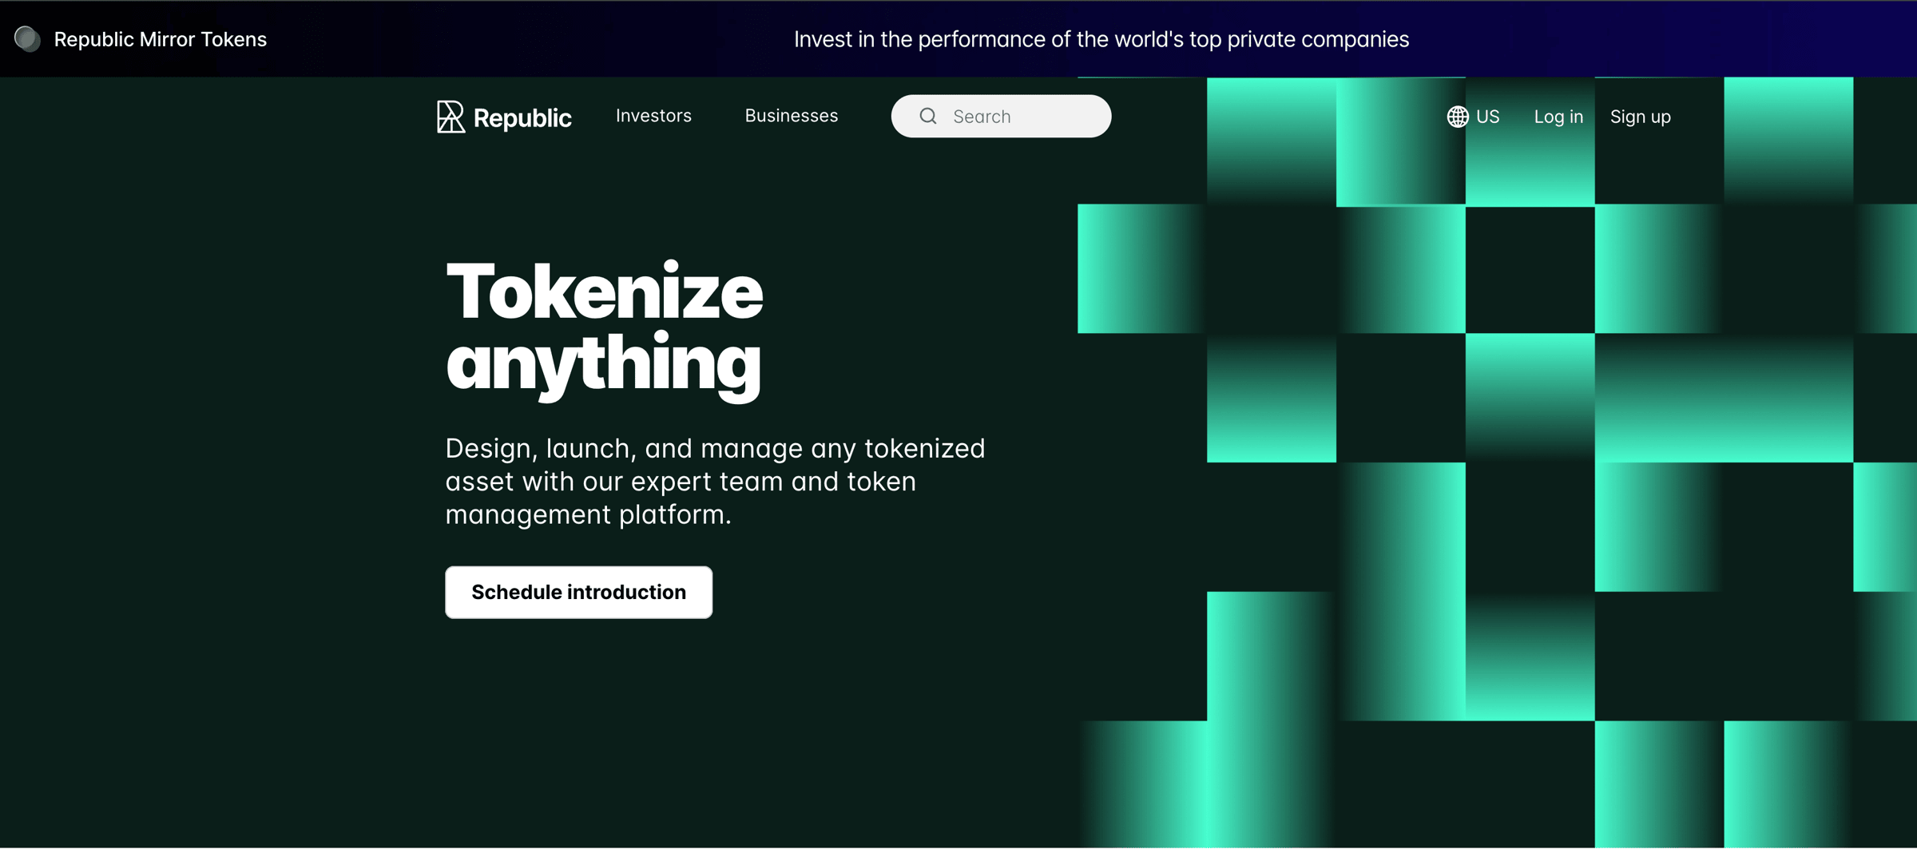The height and width of the screenshot is (849, 1917).
Task: Open the Log in link
Action: (1558, 117)
